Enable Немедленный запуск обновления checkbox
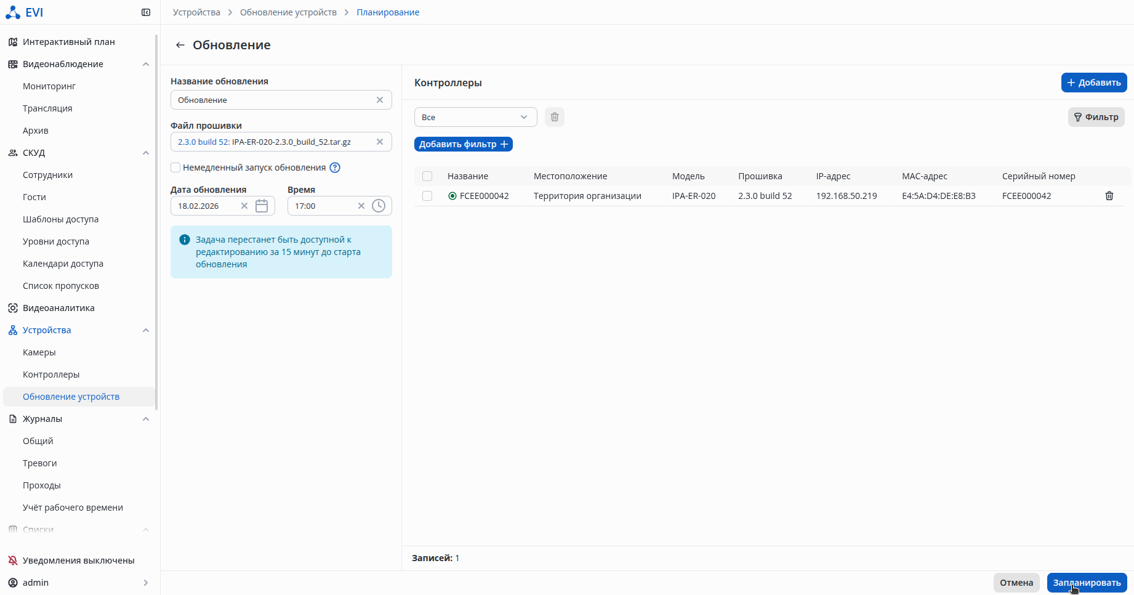 point(176,168)
